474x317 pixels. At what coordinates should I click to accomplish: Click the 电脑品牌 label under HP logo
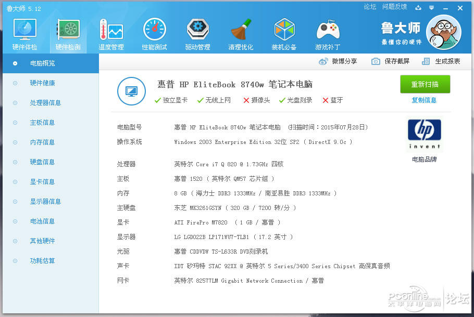tap(425, 159)
